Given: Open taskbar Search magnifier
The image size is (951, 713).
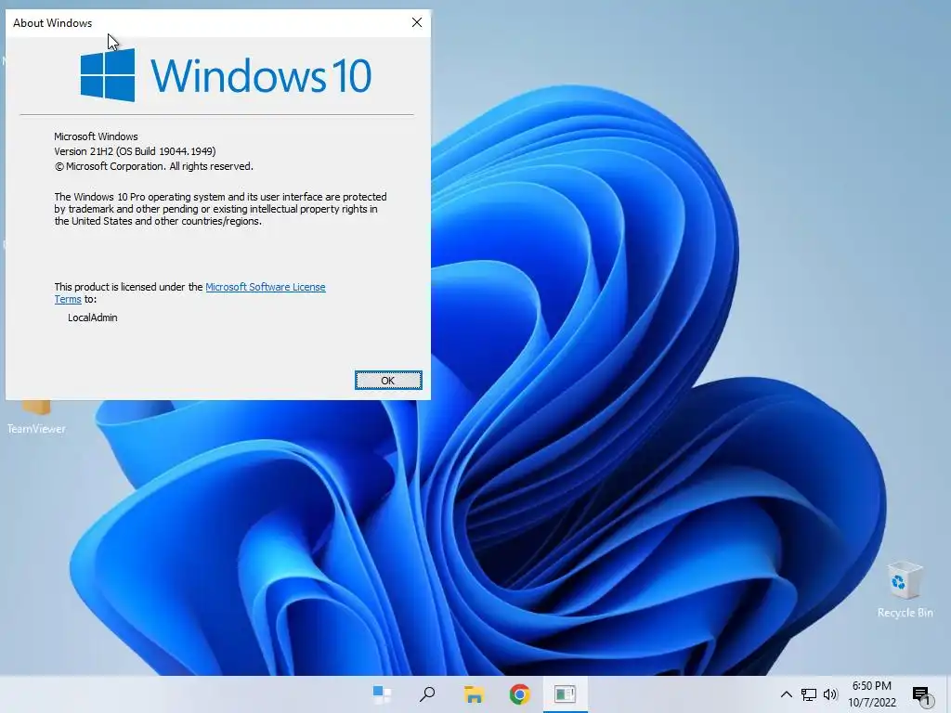Looking at the screenshot, I should point(427,694).
